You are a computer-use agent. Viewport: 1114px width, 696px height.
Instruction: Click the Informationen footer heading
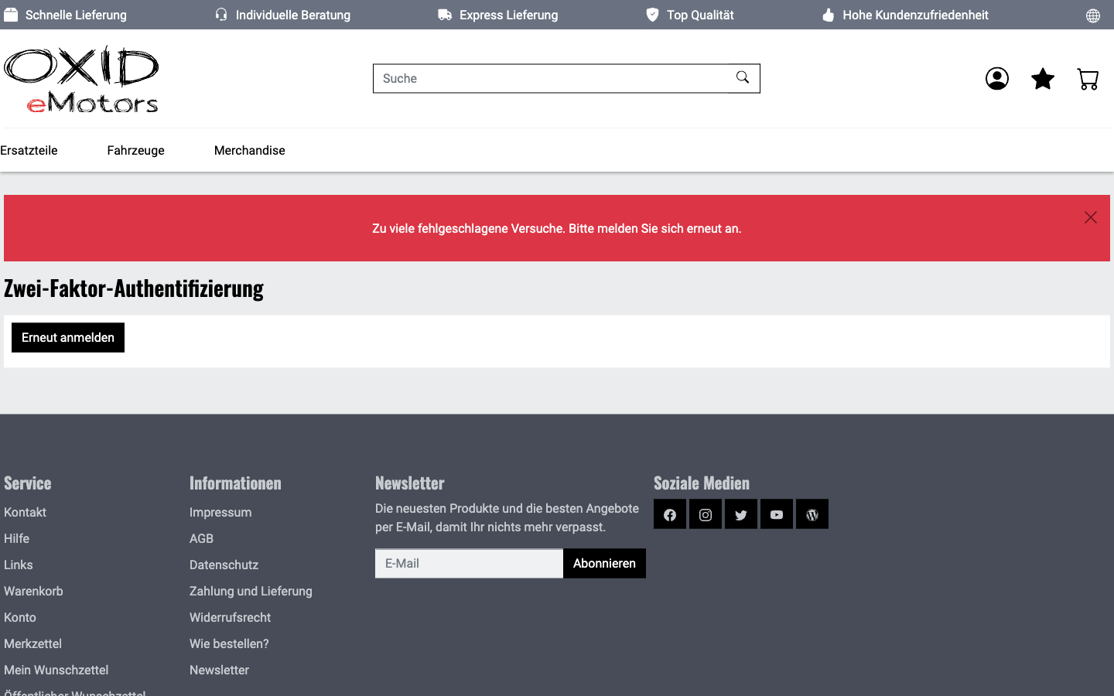pos(235,483)
